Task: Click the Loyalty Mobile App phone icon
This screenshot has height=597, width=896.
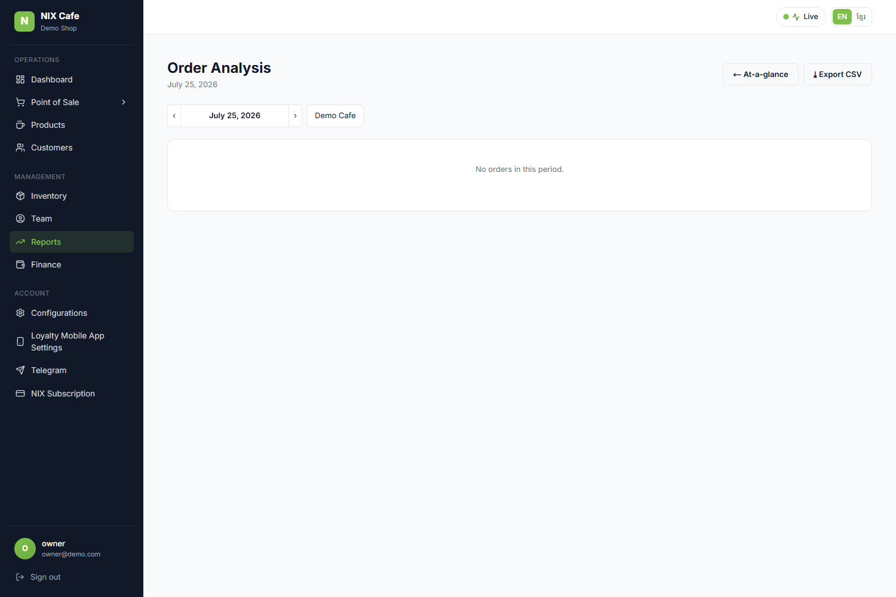Action: (x=20, y=341)
